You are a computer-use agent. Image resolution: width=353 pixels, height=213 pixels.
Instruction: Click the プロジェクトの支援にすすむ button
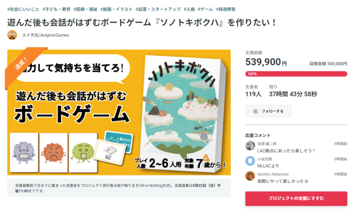(x=296, y=198)
